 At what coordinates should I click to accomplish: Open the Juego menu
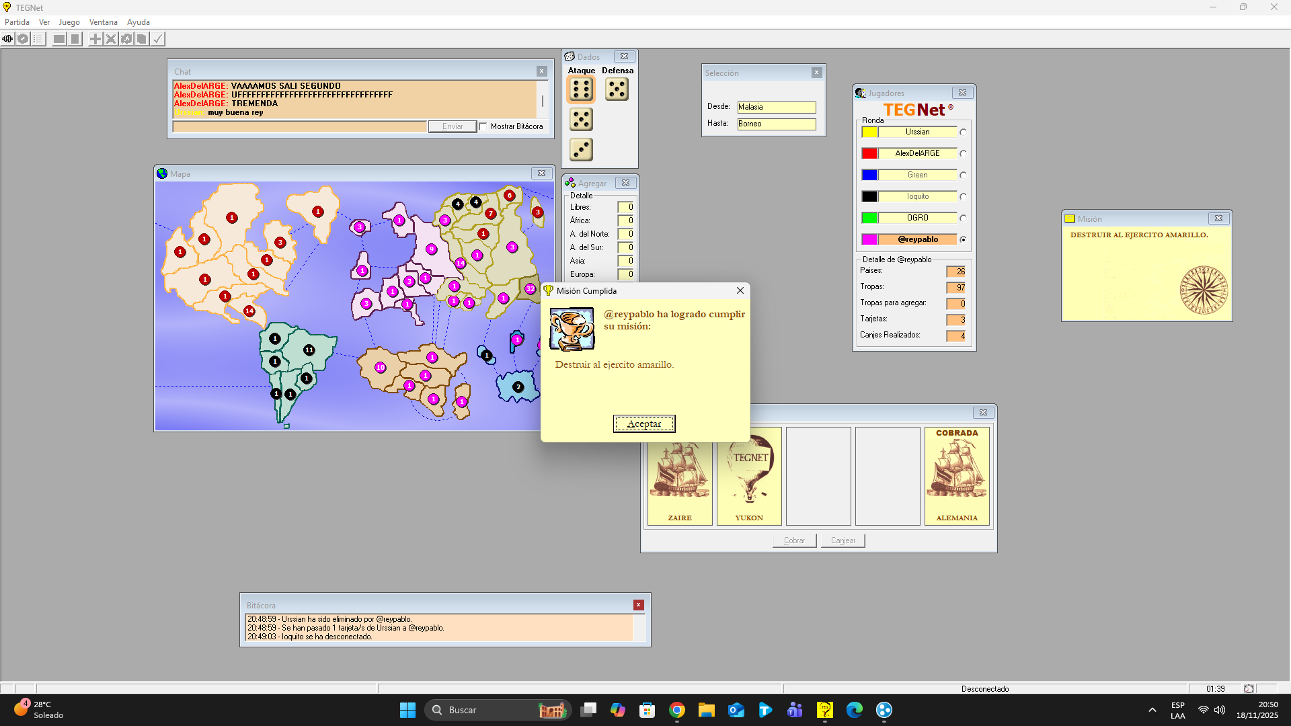click(69, 22)
